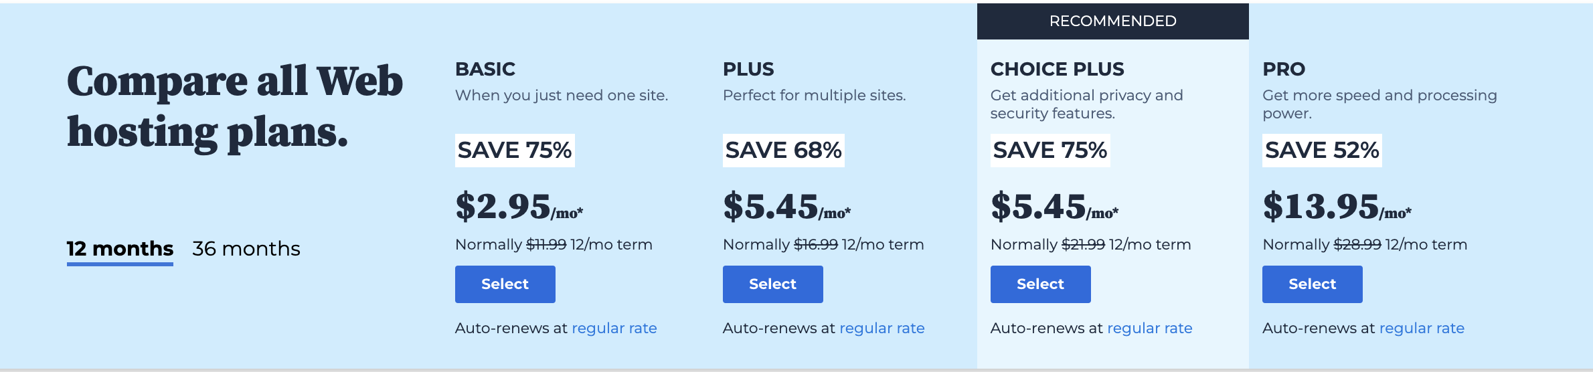Switch to the 36 months term tab
This screenshot has width=1593, height=372.
click(x=246, y=249)
